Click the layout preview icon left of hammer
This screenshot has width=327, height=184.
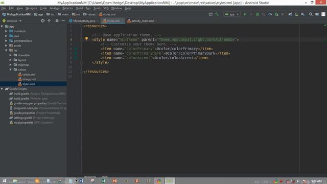211,14
